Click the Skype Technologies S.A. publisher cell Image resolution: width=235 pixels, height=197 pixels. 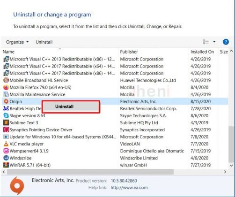tap(143, 116)
